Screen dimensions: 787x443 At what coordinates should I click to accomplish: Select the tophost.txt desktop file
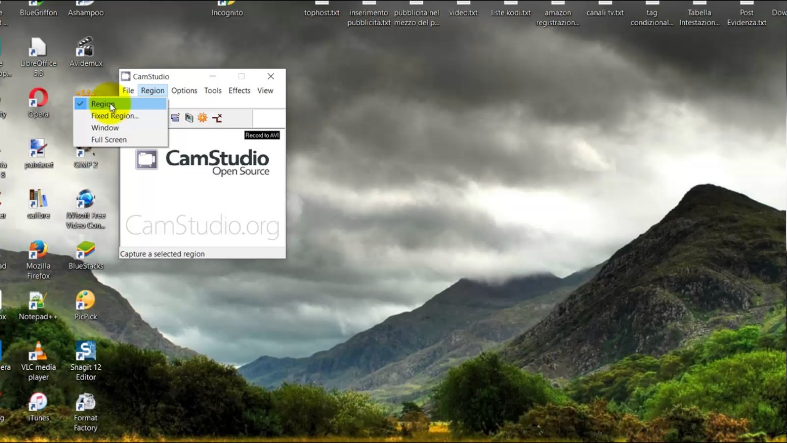pos(322,12)
